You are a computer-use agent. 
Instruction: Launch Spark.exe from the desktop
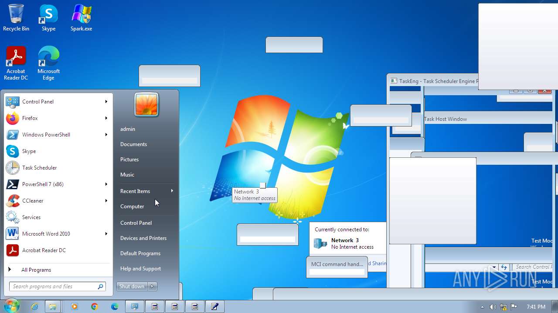point(82,18)
